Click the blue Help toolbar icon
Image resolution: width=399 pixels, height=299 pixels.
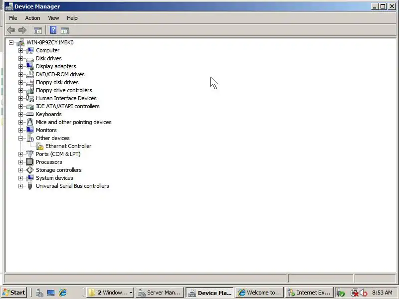(x=53, y=30)
